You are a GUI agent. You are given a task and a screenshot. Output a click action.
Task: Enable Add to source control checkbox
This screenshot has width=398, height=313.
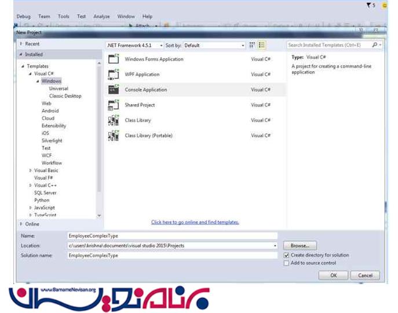(x=286, y=263)
